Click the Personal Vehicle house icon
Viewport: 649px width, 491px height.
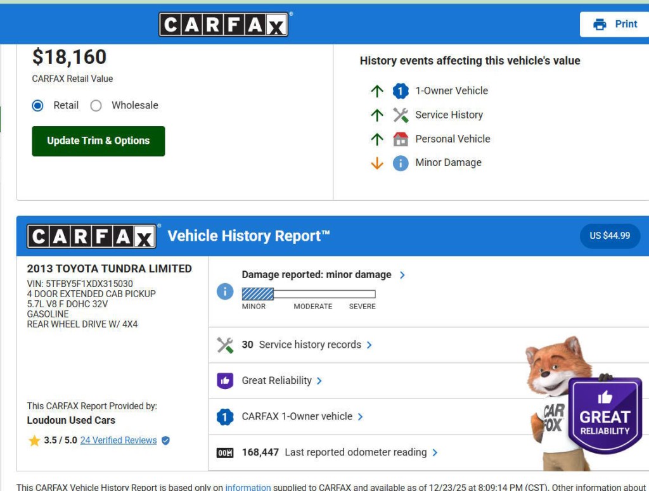(x=401, y=139)
